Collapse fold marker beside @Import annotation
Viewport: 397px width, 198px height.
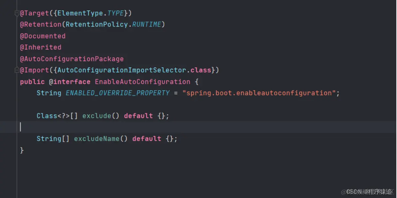coord(17,70)
